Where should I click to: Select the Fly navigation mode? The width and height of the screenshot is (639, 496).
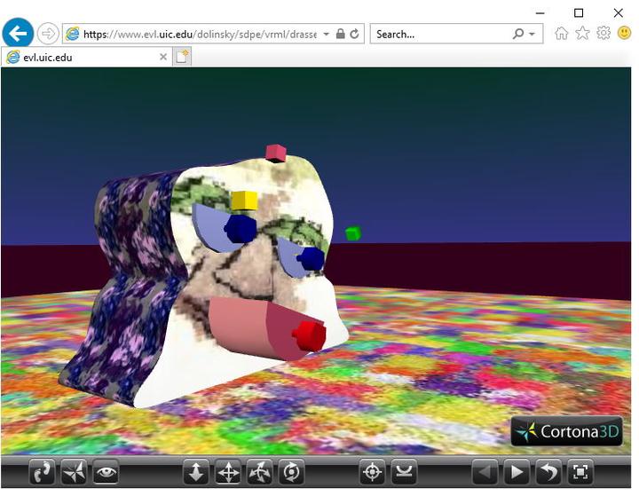point(74,472)
